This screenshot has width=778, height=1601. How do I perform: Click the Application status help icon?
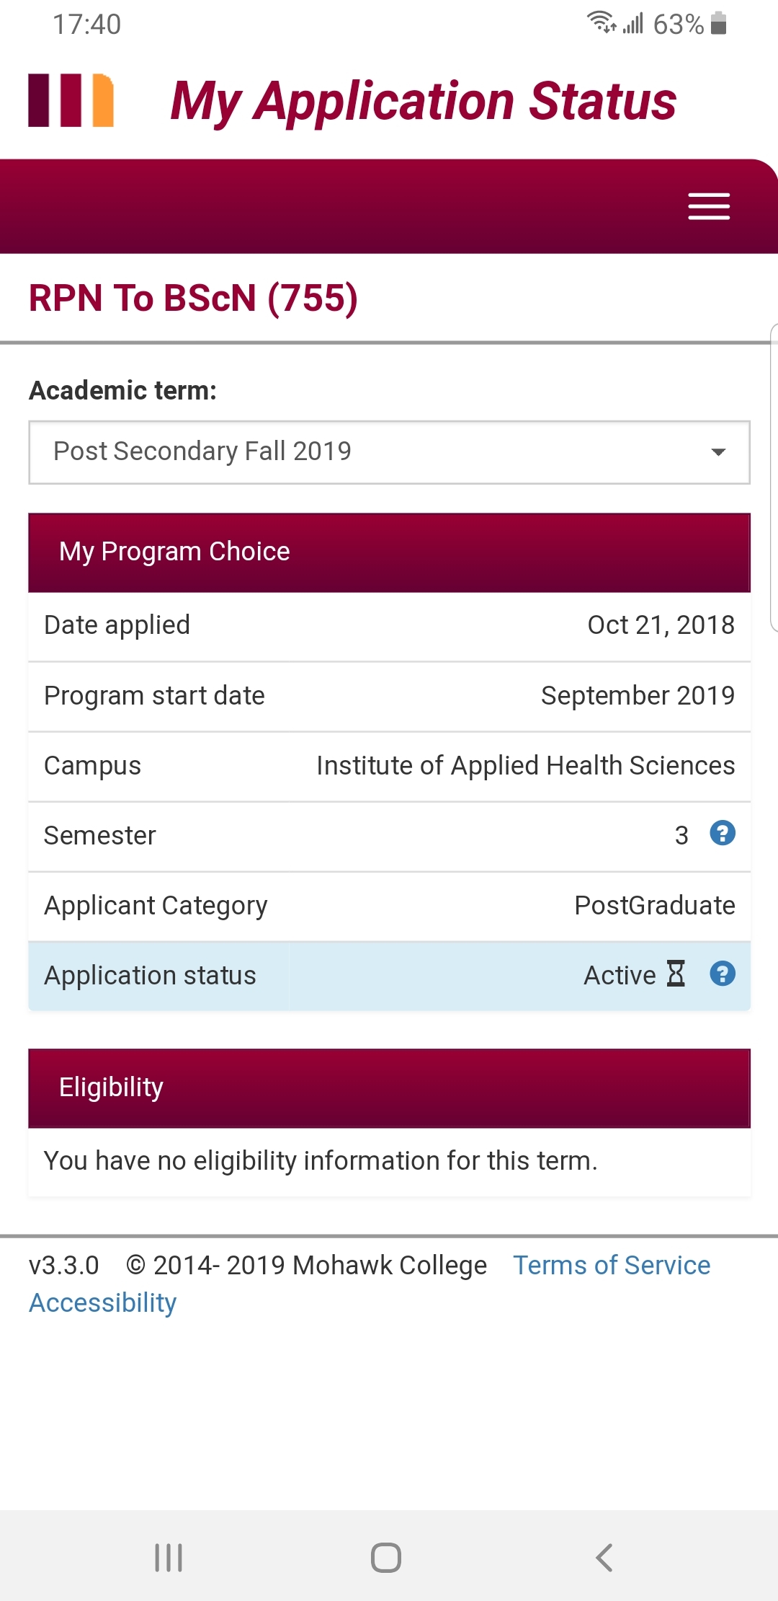tap(722, 974)
